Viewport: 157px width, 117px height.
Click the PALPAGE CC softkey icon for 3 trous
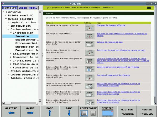(90, 102)
